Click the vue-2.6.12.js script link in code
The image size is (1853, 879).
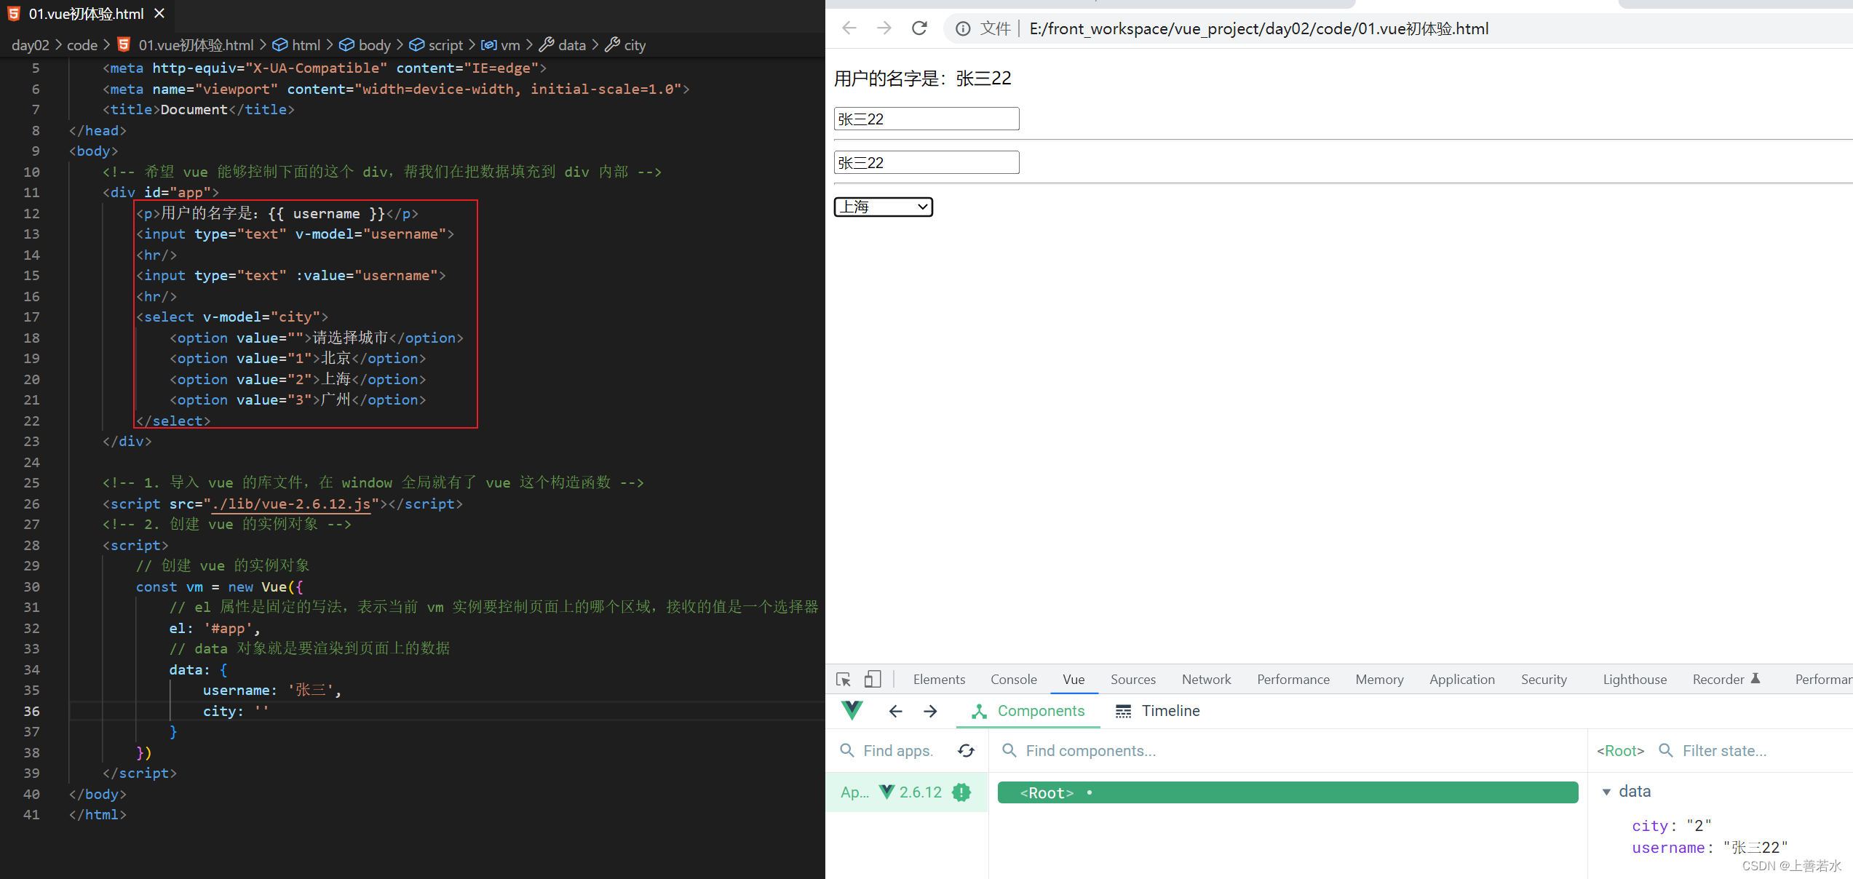click(291, 504)
